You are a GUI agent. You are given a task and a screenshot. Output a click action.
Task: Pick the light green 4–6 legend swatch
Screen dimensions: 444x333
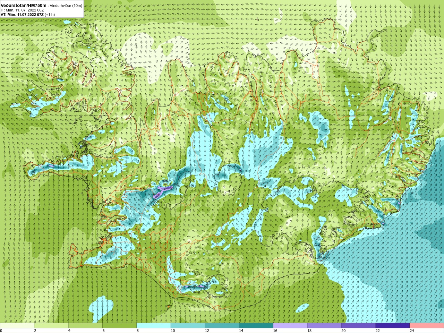coord(85,326)
